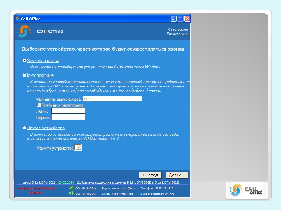281x210 pixels.
Task: Click the news text about D-Link DFM 562E modems
Action: [x=128, y=182]
